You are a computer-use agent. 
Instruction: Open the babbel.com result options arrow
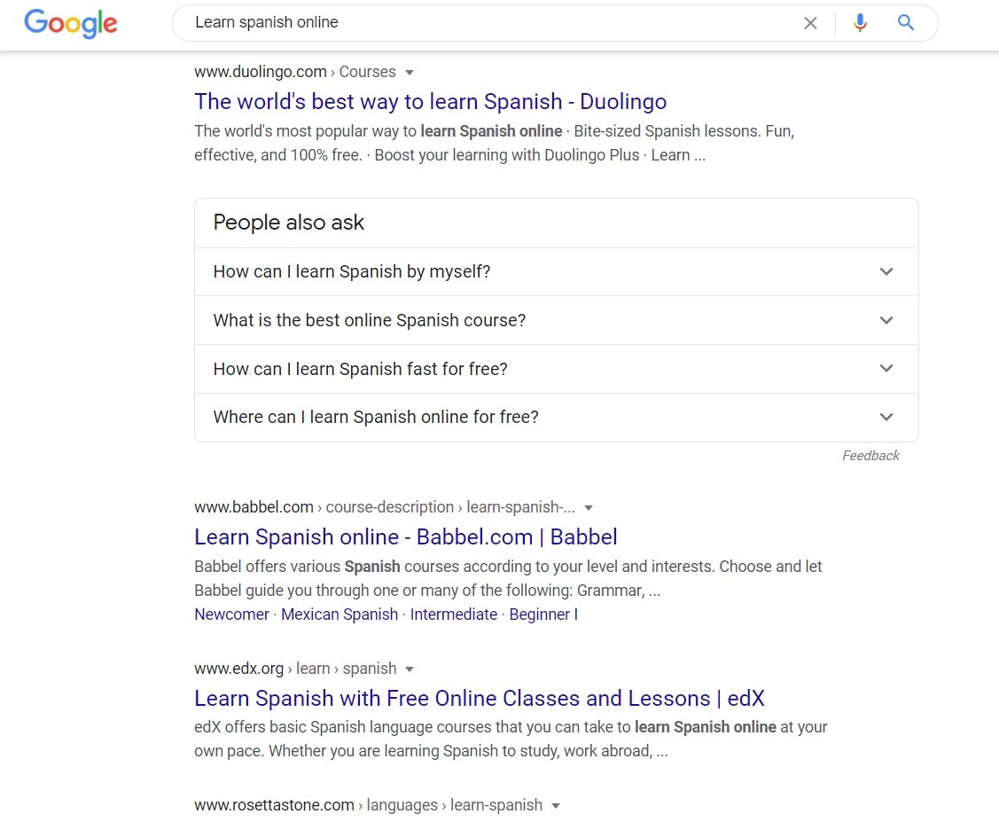[589, 508]
